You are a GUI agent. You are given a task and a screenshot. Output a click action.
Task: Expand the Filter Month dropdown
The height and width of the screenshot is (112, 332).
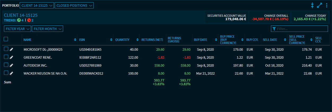pos(48,29)
